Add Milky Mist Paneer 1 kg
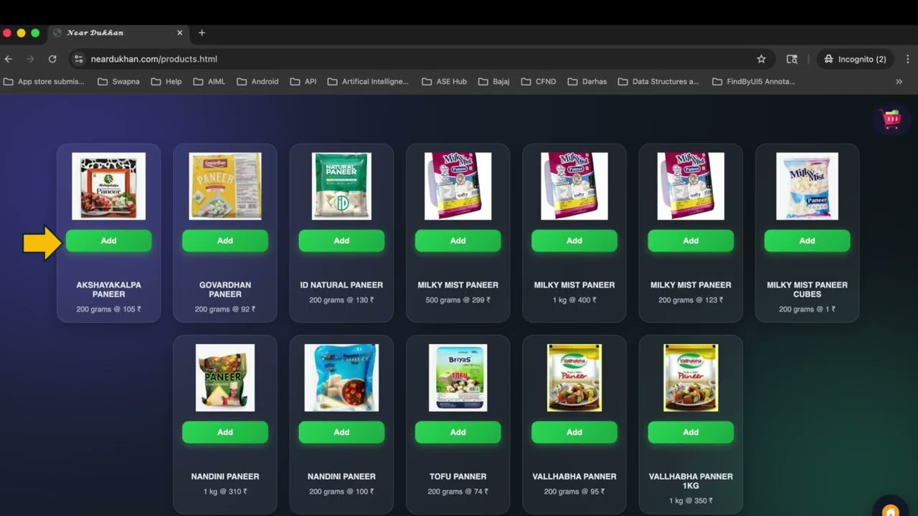The height and width of the screenshot is (516, 918). 574,241
